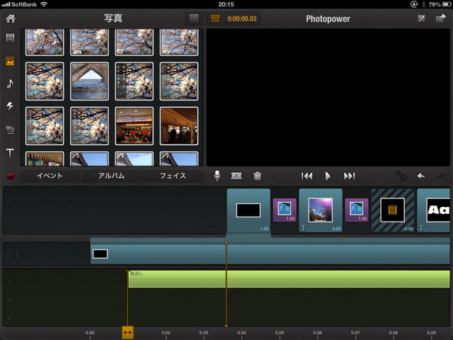
Task: Switch to the アルバム tab
Action: pyautogui.click(x=111, y=176)
